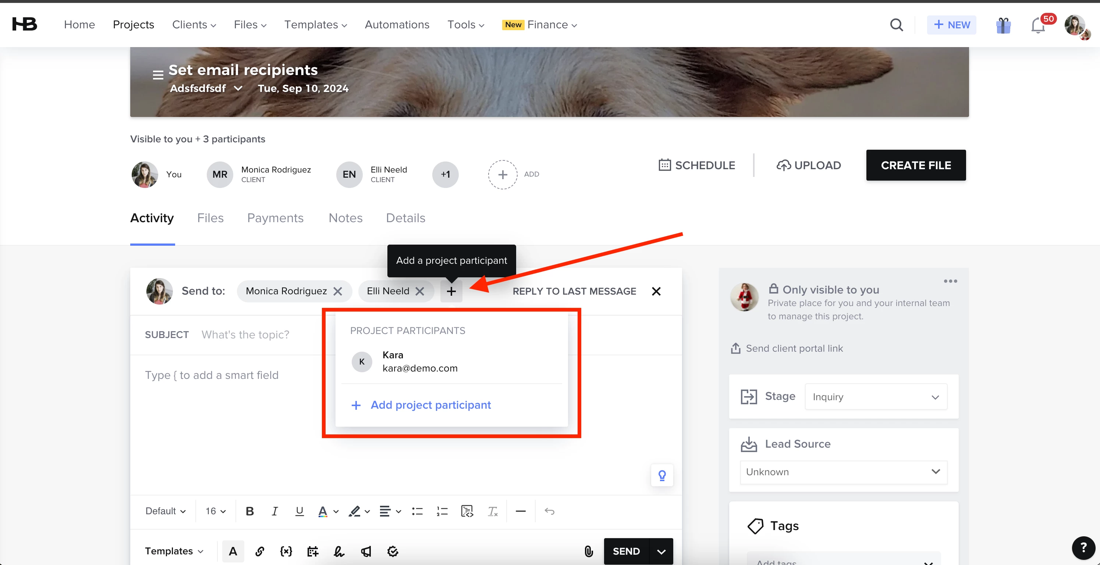
Task: Open the Stage Inquiry dropdown
Action: 875,397
